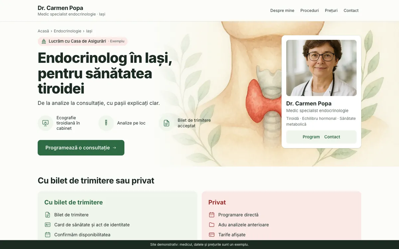The width and height of the screenshot is (399, 249).
Task: Click the Endocrinolog în Iași main headline
Action: coord(105,73)
